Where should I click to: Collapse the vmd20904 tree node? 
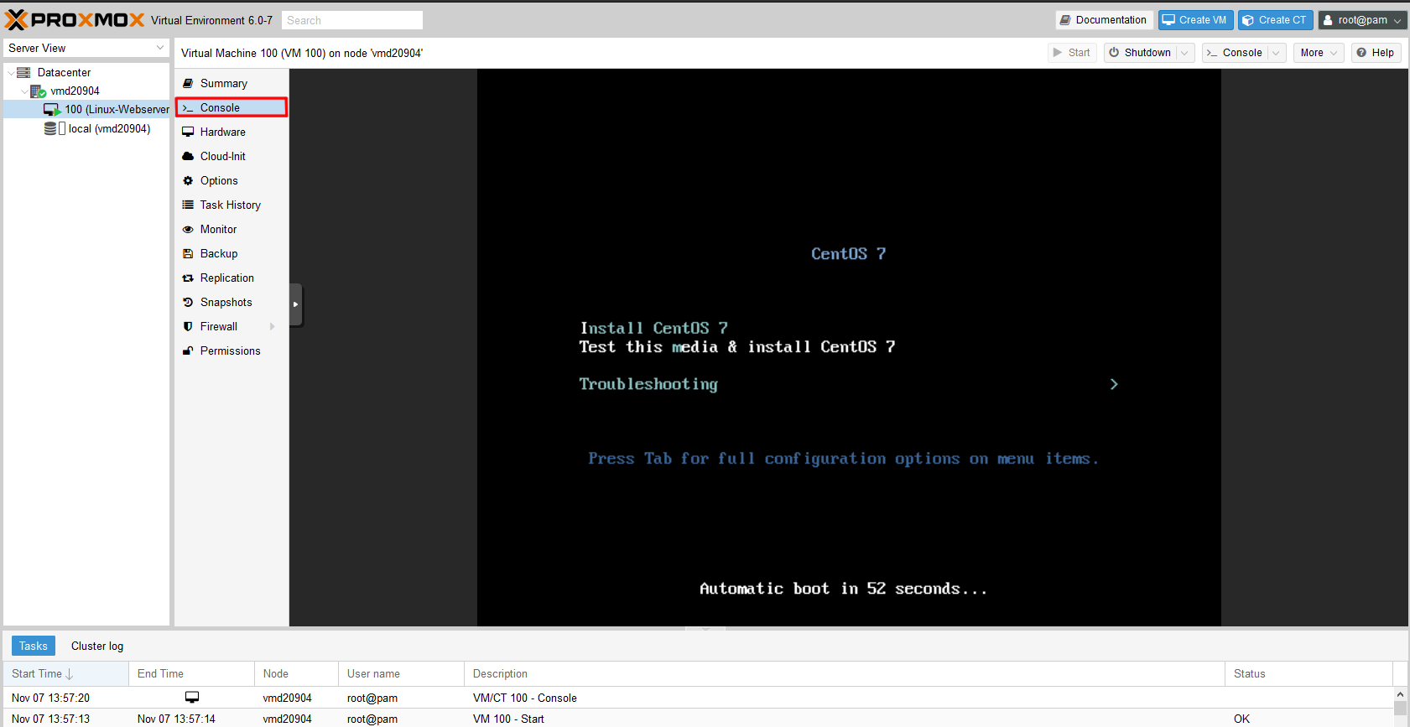click(x=24, y=91)
